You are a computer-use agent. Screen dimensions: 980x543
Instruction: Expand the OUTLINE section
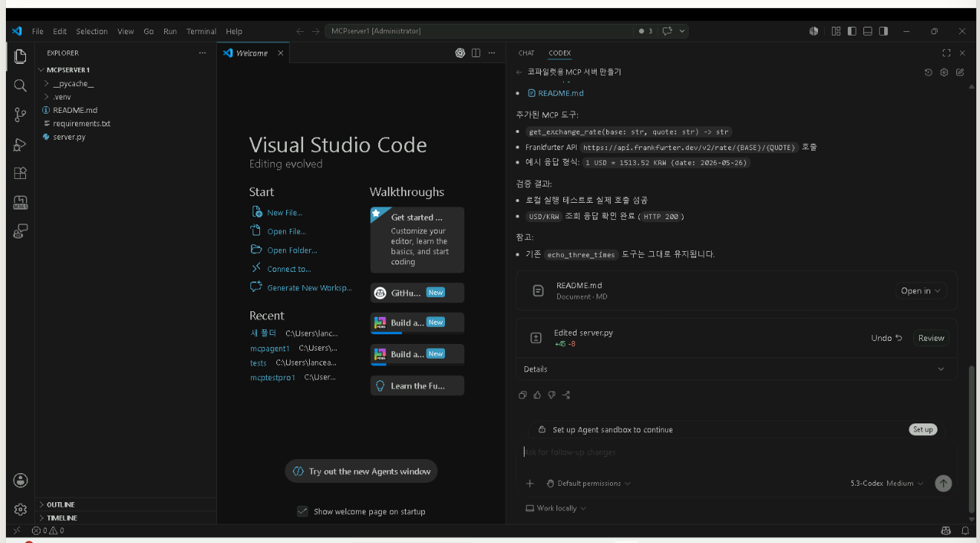pos(126,504)
